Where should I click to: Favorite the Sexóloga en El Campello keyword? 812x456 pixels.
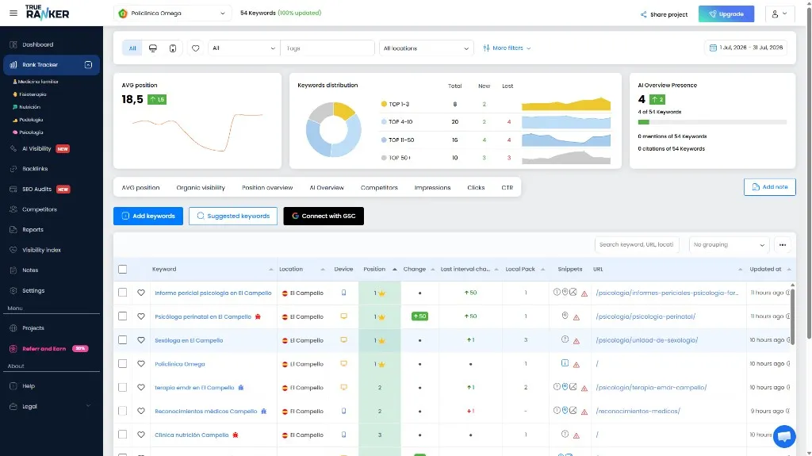[x=141, y=340]
